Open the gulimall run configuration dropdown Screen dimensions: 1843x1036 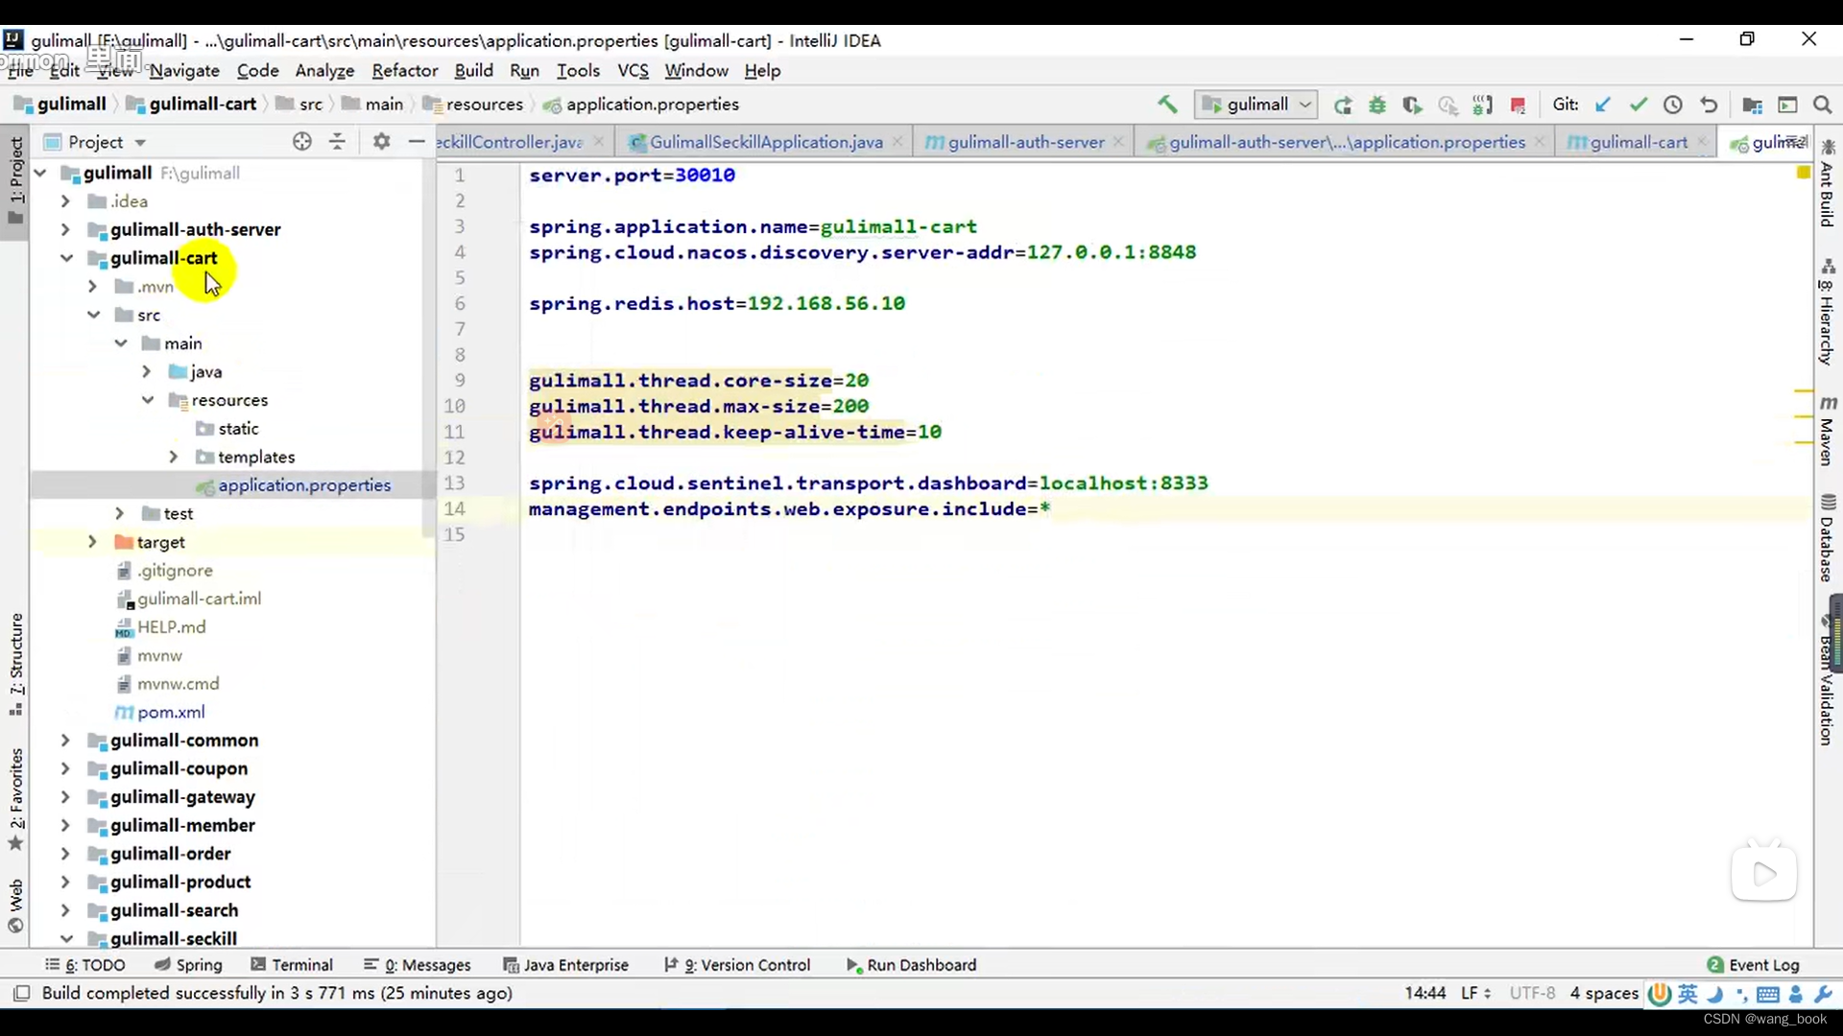click(1256, 105)
